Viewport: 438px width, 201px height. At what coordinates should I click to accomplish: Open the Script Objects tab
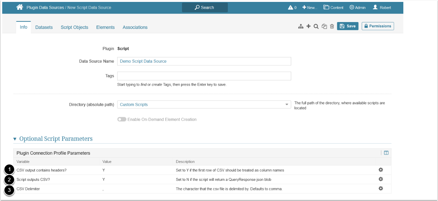click(74, 27)
